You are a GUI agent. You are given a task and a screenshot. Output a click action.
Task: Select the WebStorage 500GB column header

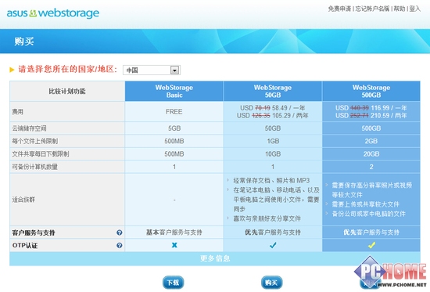point(371,91)
